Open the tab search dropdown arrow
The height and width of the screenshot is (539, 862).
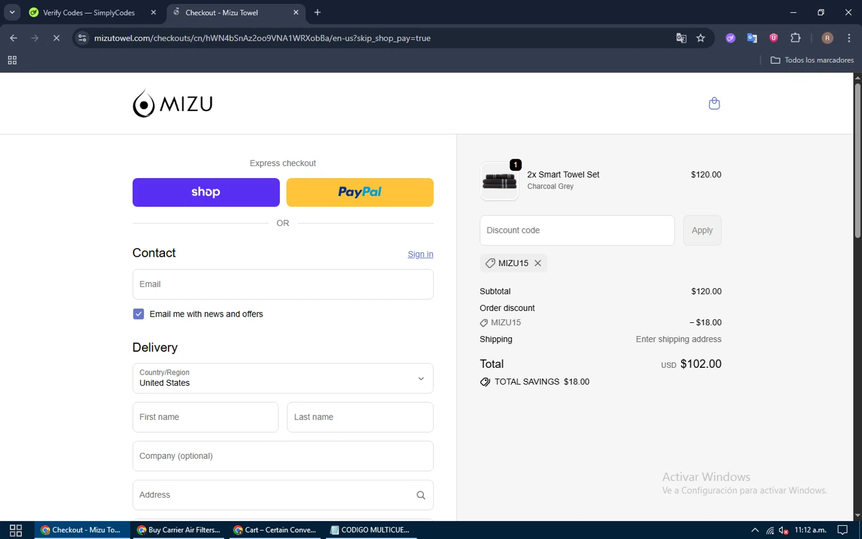pos(12,12)
